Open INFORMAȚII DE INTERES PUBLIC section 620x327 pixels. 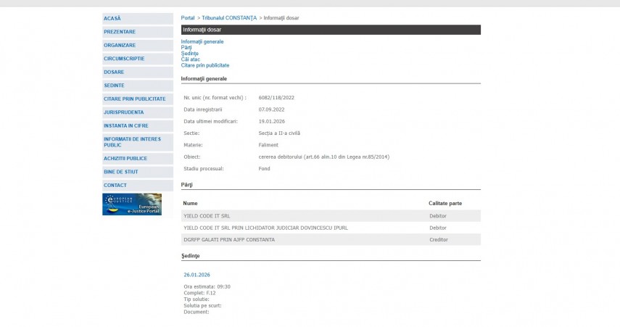click(x=133, y=141)
